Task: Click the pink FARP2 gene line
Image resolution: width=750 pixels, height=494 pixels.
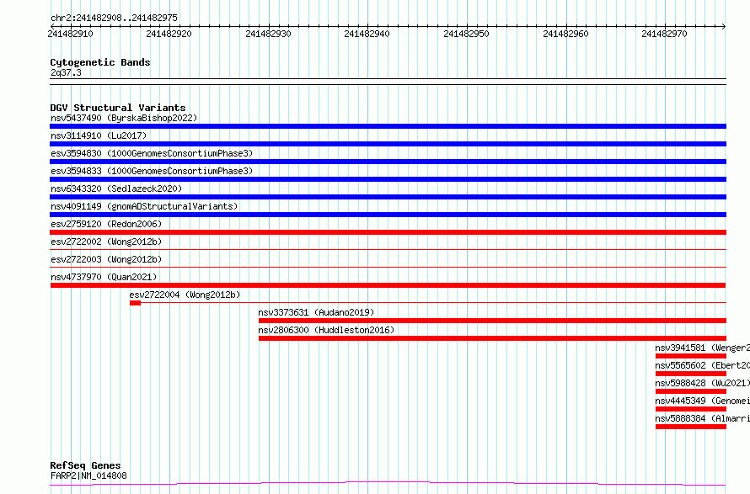Action: pos(388,484)
